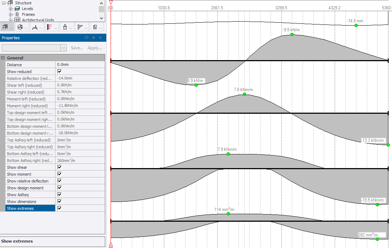Click the dimension toolbar icon
Viewport: 392px width, 248px height.
pos(80,27)
